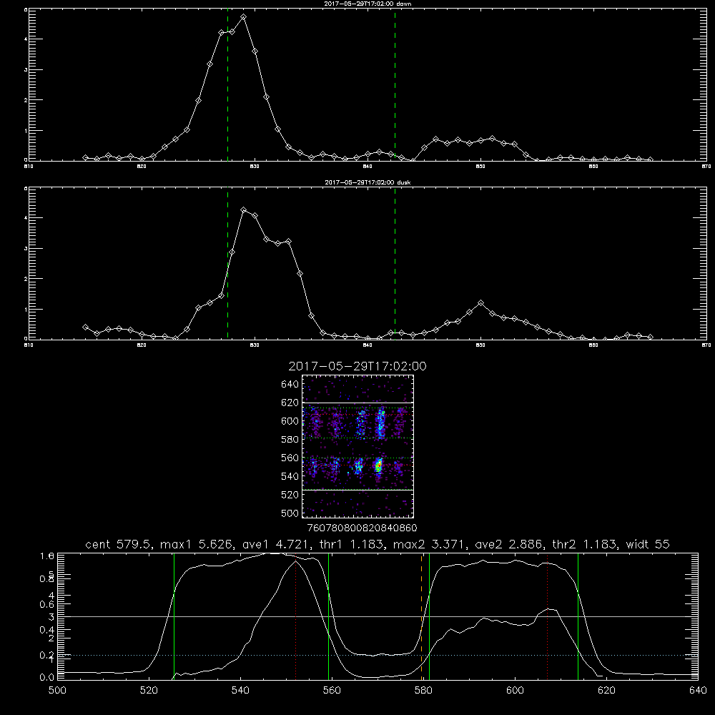Click the highest diamond marker in the dawn plot
Image resolution: width=715 pixels, height=715 pixels.
pos(244,17)
